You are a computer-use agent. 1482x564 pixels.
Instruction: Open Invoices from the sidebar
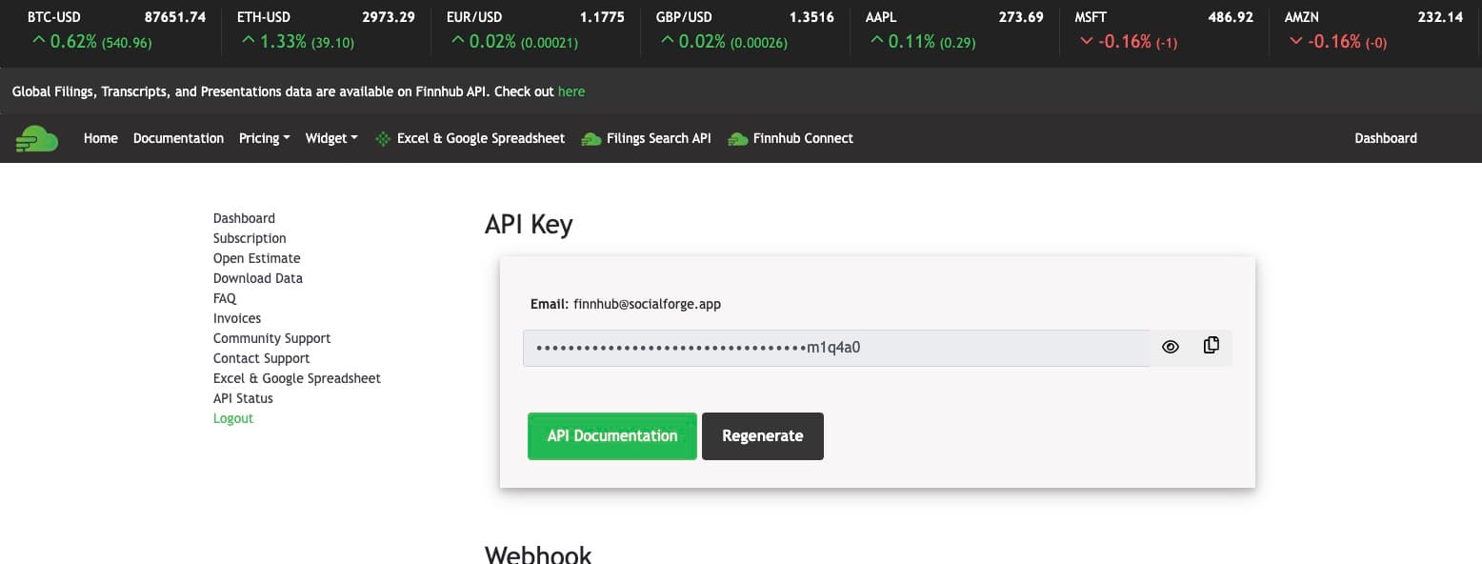(x=236, y=318)
